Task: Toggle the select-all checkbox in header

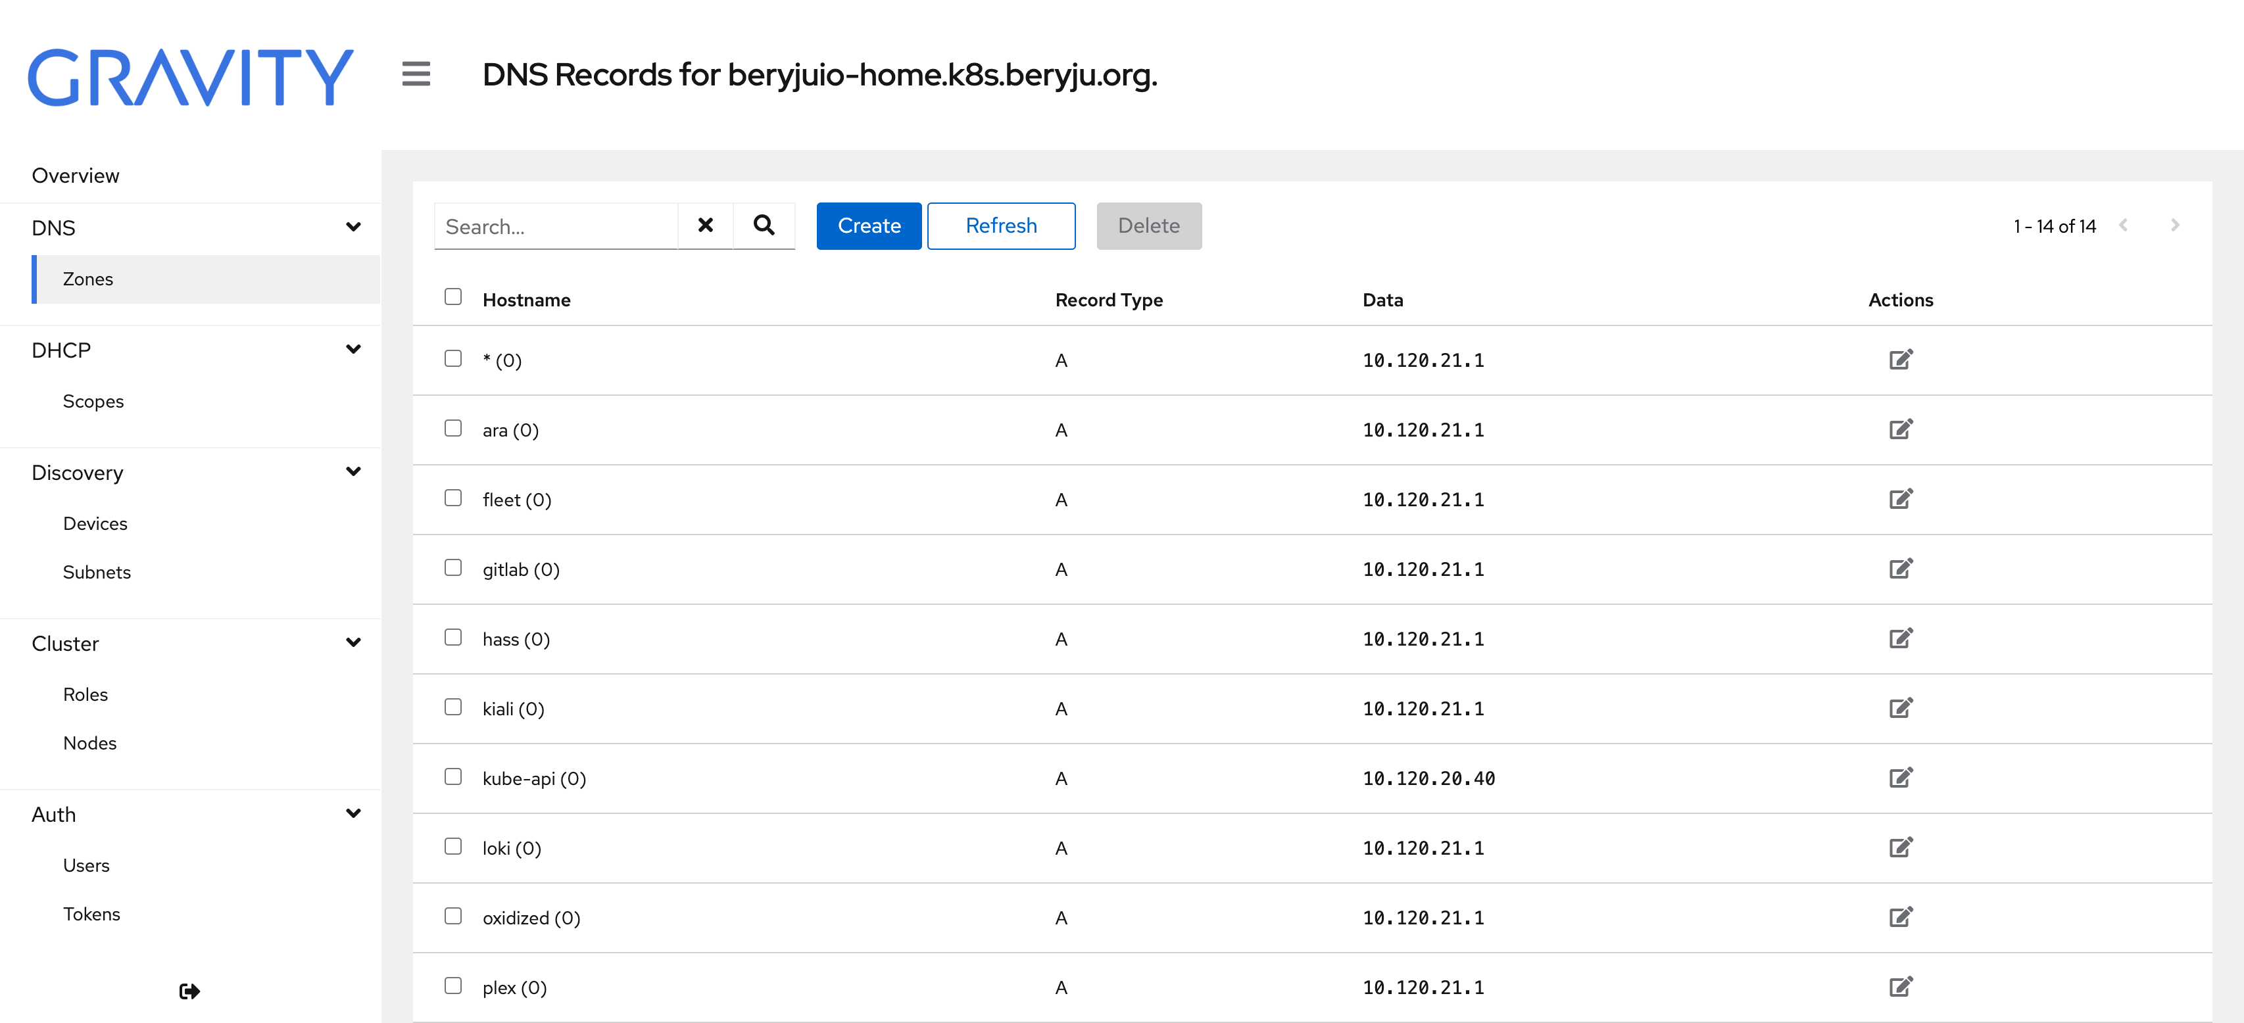Action: pyautogui.click(x=453, y=297)
